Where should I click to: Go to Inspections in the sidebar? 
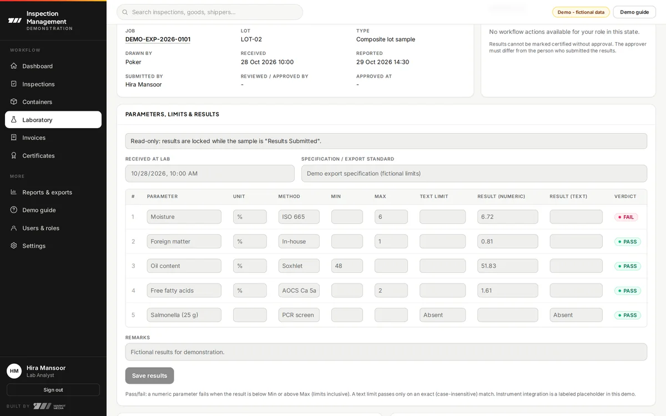(x=53, y=84)
